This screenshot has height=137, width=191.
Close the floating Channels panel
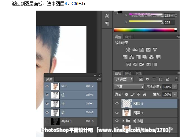(100, 75)
